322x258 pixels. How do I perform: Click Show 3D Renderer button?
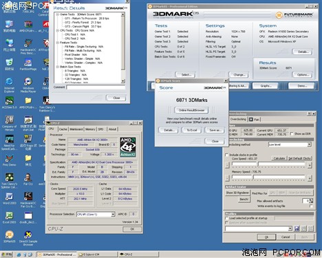[x=237, y=193]
